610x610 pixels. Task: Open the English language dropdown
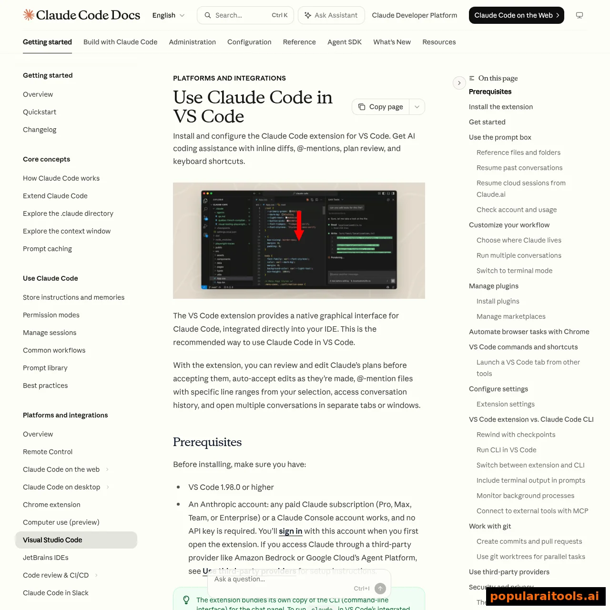click(x=168, y=15)
